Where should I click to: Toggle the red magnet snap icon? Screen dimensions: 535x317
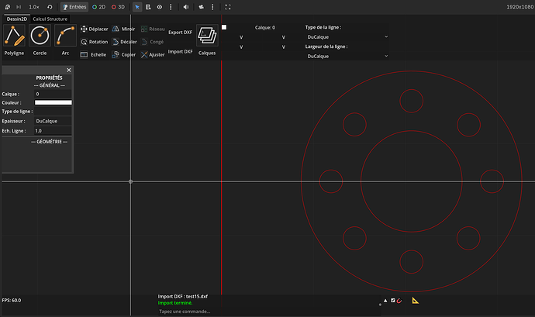[x=399, y=300]
